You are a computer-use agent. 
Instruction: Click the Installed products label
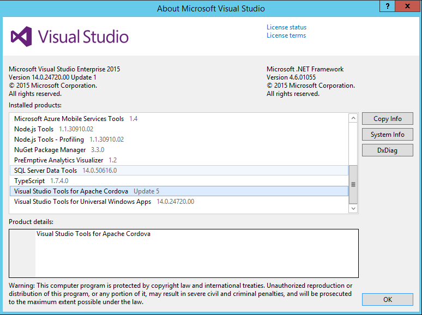tap(35, 105)
